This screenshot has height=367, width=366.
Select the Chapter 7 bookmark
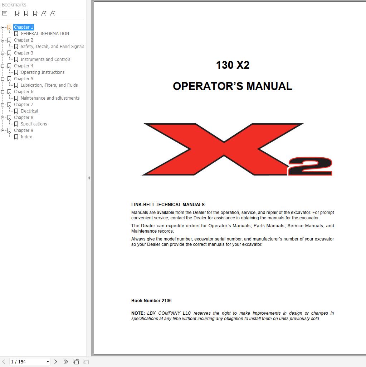pyautogui.click(x=23, y=104)
